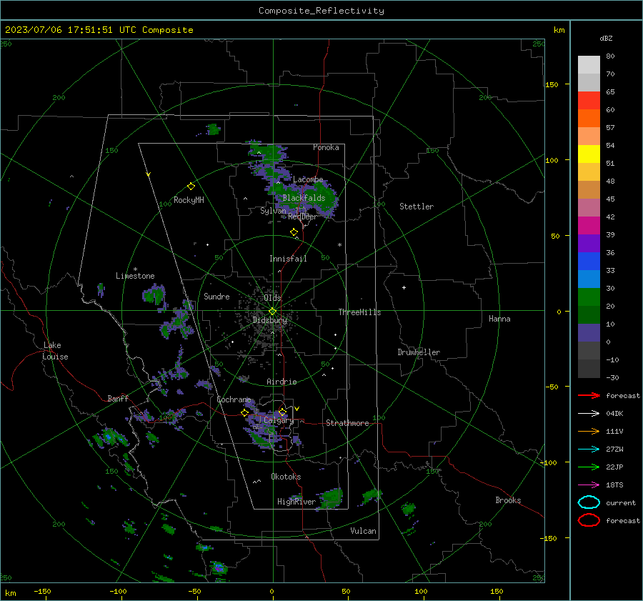
Task: Click the orange 57-60 dBZ swatch
Action: [x=589, y=119]
